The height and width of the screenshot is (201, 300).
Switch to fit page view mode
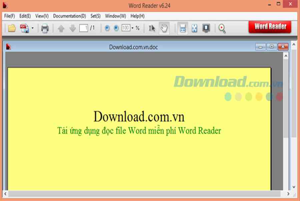point(194,28)
